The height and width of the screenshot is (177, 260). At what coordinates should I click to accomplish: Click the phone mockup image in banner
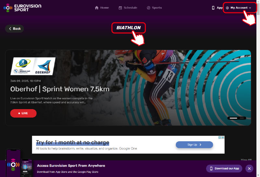coord(19,163)
